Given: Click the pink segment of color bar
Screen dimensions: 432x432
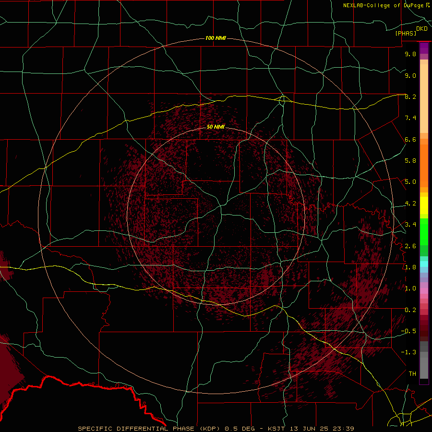Looking at the screenshot, I should pos(424,291).
